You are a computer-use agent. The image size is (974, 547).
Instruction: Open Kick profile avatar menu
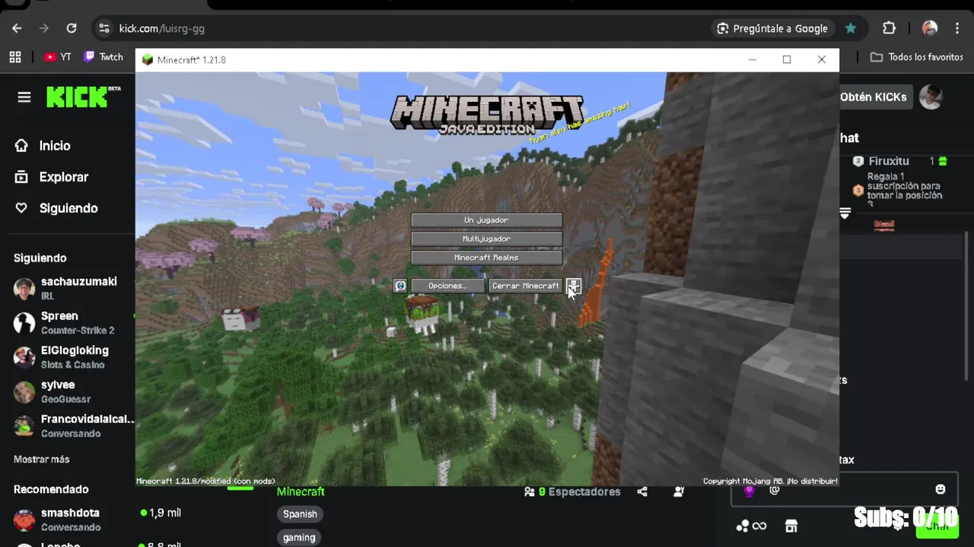931,97
